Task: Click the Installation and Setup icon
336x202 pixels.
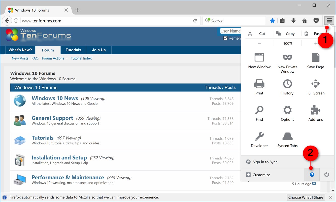Action: (20, 160)
